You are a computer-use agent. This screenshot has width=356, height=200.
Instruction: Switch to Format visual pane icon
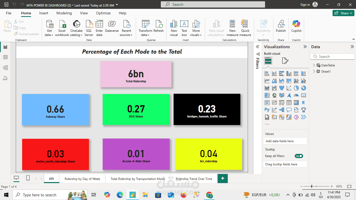285,61
